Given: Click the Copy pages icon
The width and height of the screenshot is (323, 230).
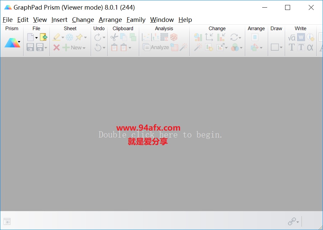Looking at the screenshot, I should click(124, 37).
